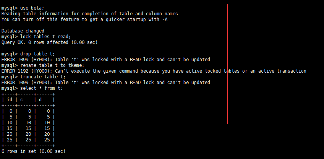Click the "d" column header
Image resolution: width=324 pixels, height=159 pixels.
point(40,100)
